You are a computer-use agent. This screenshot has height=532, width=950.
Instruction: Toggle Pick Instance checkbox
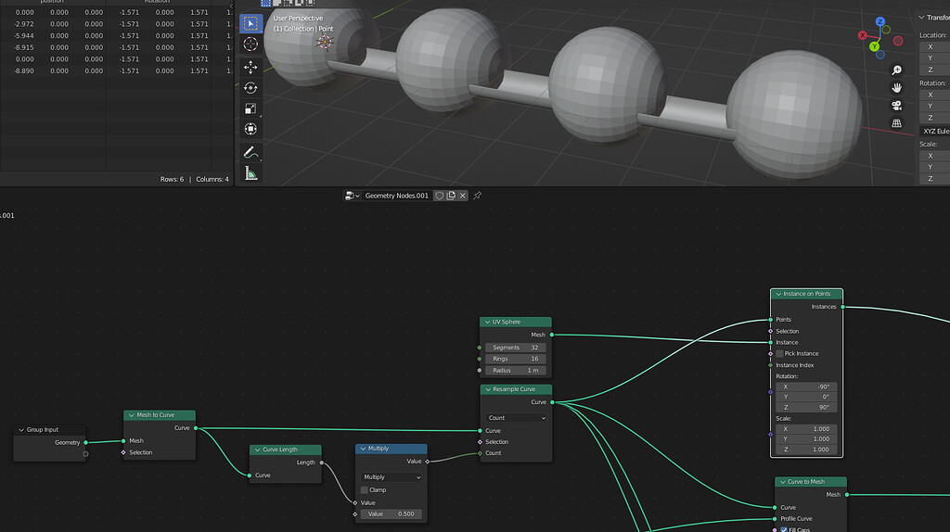[779, 353]
